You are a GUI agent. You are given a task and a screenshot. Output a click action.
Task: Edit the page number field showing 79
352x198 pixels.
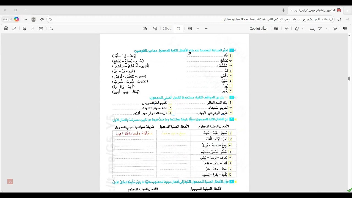pos(178,29)
